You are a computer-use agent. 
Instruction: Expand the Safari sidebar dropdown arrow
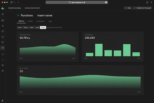[x=15, y=2]
